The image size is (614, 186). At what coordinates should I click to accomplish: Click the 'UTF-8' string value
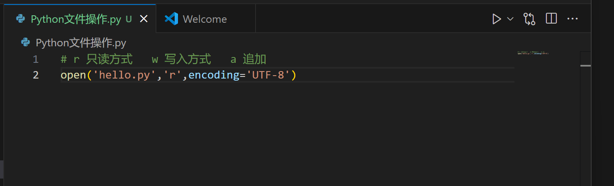268,75
